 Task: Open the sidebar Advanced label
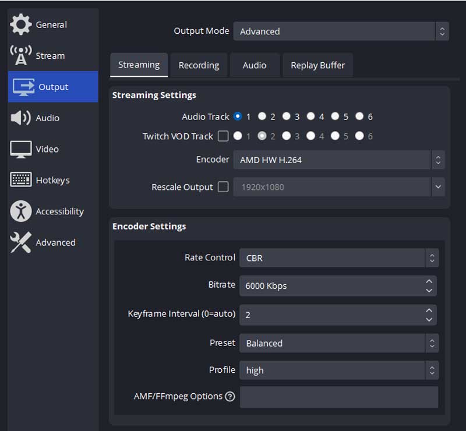[x=55, y=242]
